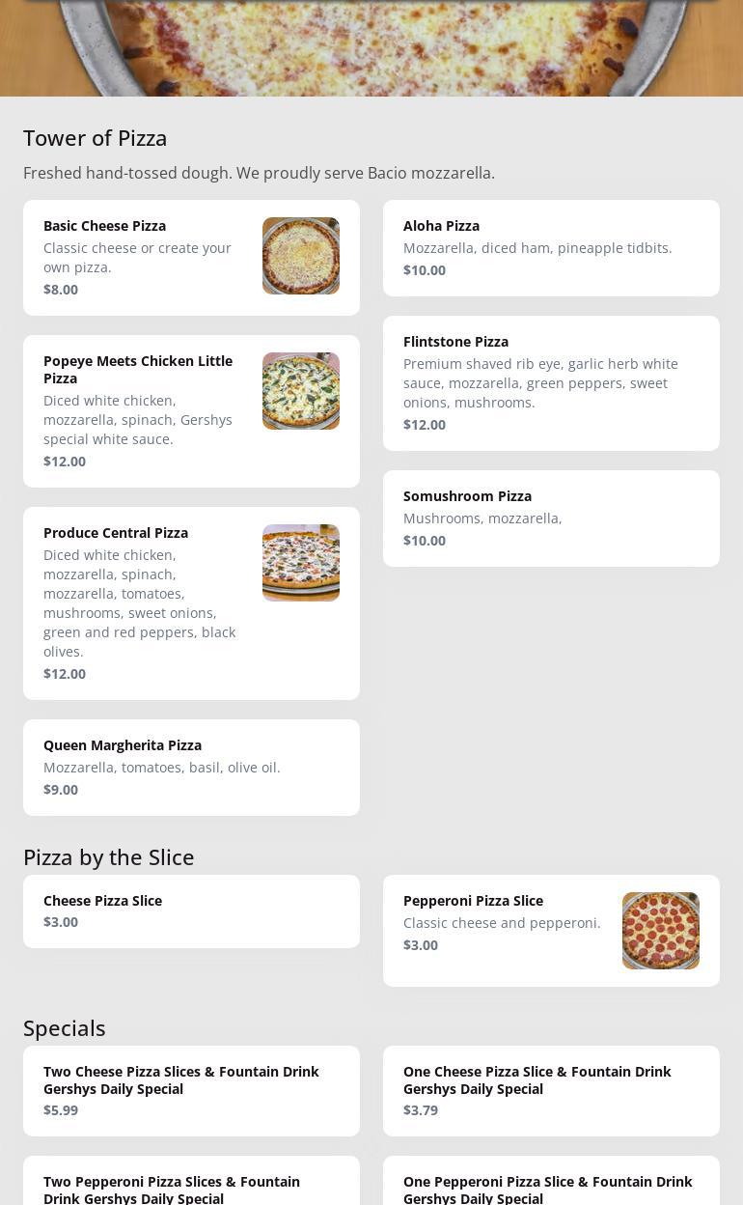743x1205 pixels.
Task: Select the Cheese Pizza Slice item
Action: coord(191,911)
